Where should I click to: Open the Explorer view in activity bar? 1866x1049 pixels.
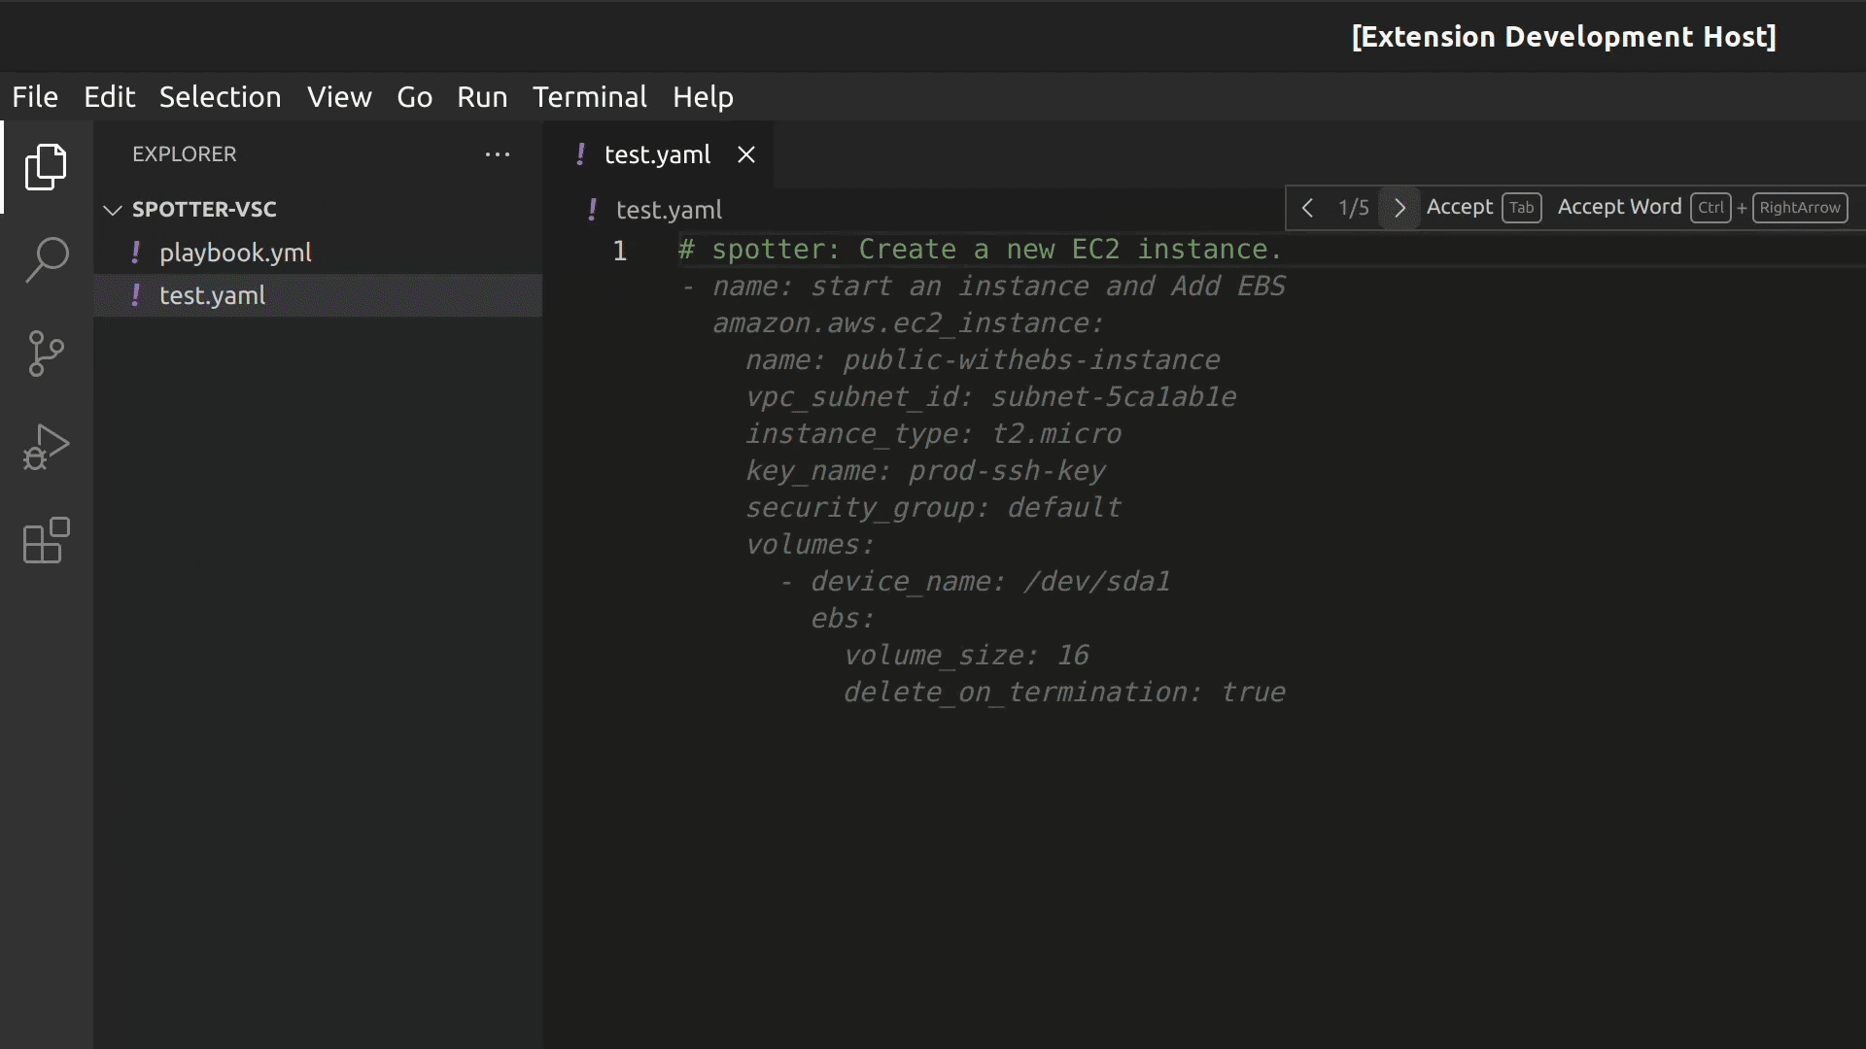click(x=46, y=167)
